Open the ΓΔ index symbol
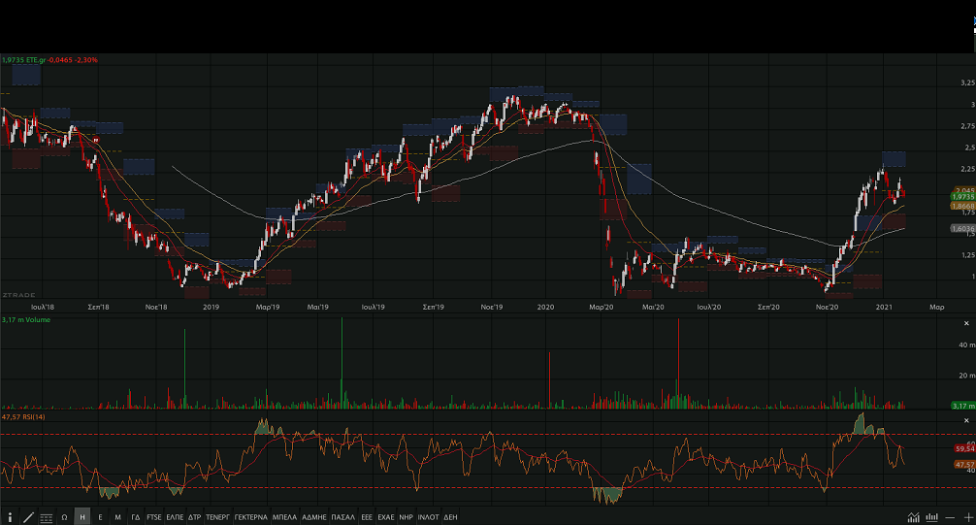Image resolution: width=976 pixels, height=525 pixels. 136,517
